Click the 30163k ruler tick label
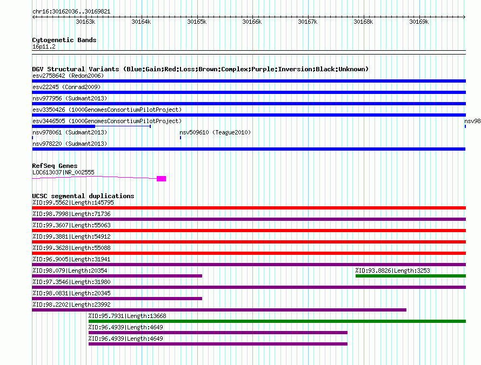 (x=85, y=22)
